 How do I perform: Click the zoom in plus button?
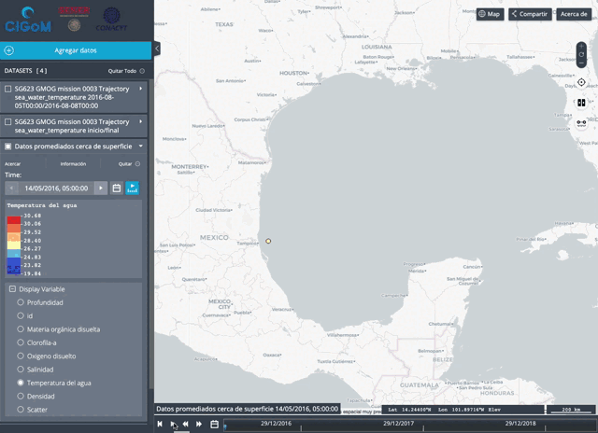[x=581, y=47]
